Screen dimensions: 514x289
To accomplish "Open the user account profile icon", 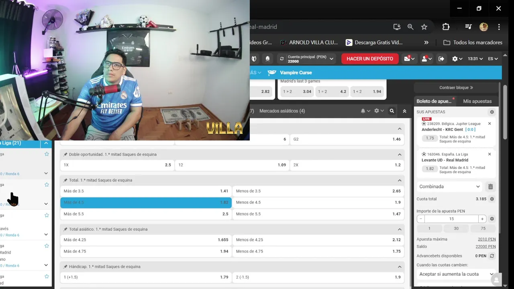I will pos(426,59).
